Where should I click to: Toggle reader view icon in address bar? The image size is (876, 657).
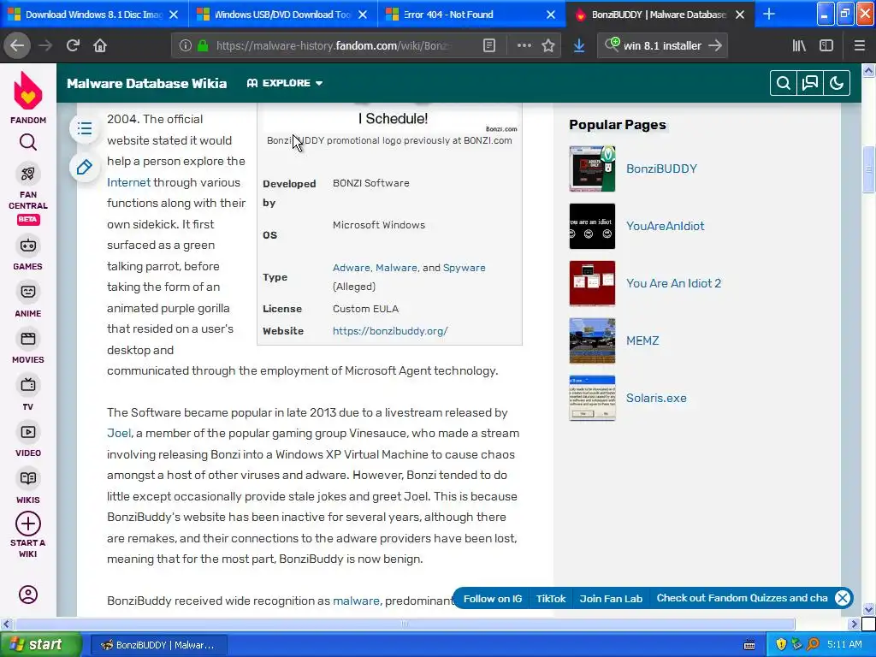(488, 46)
